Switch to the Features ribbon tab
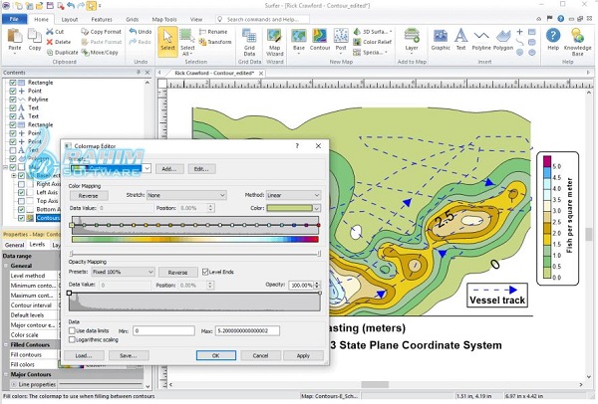This screenshot has width=598, height=404. 102,19
